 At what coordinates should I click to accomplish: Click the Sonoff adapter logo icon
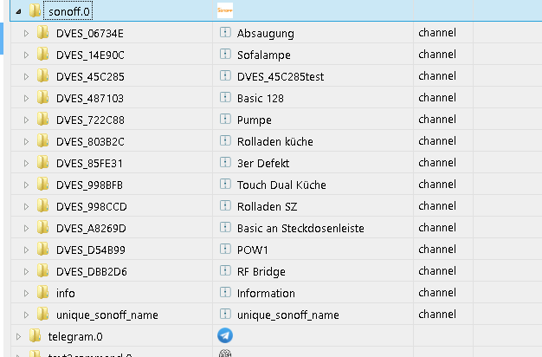pos(225,10)
